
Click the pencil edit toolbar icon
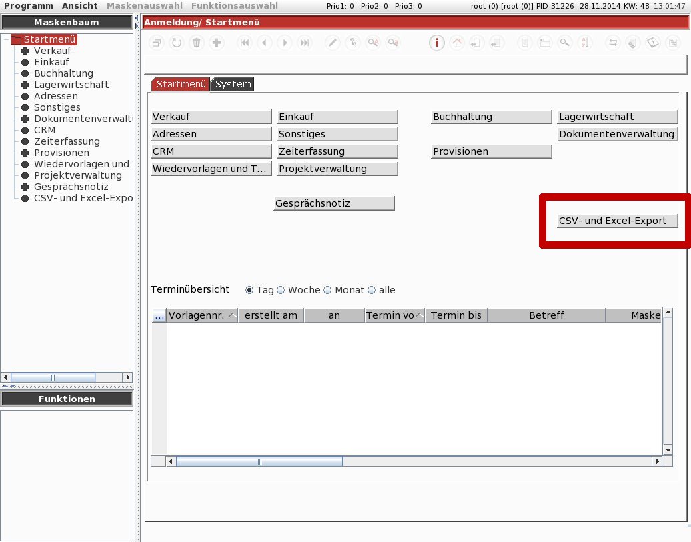click(x=333, y=43)
